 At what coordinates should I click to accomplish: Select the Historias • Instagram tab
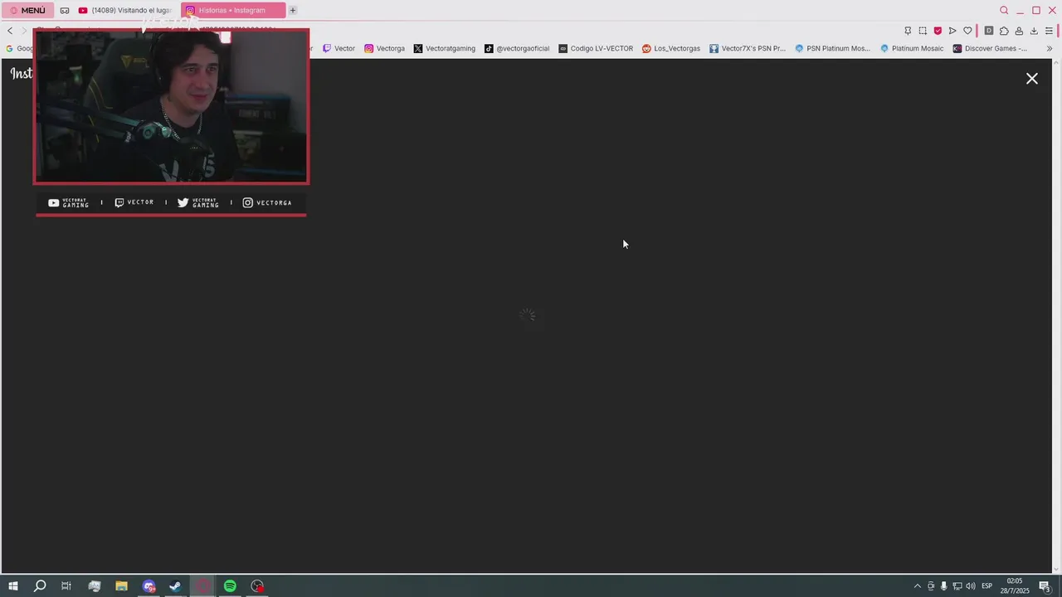(232, 11)
